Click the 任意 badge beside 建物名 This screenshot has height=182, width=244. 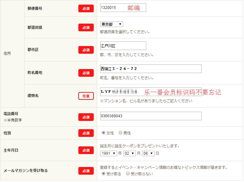pos(86,96)
